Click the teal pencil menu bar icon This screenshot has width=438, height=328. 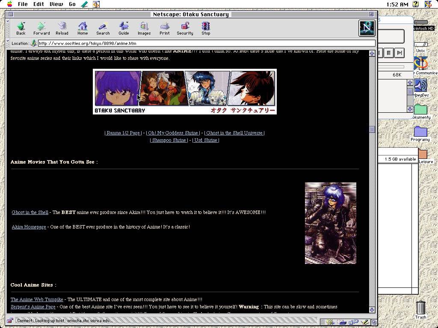click(84, 4)
